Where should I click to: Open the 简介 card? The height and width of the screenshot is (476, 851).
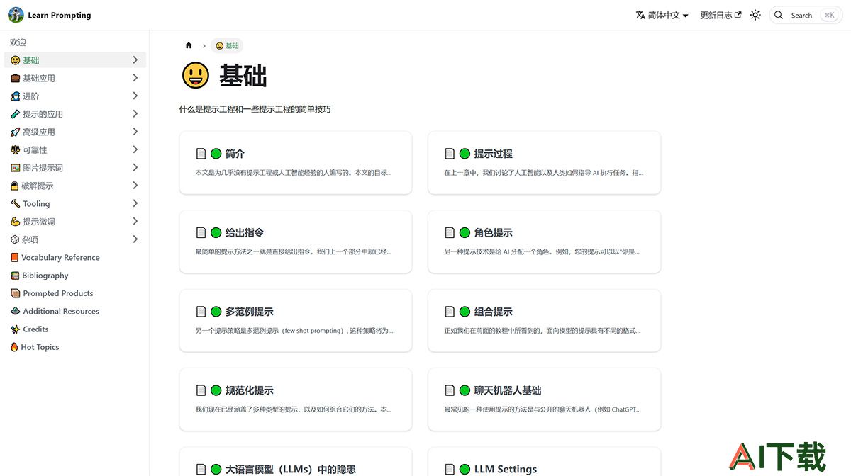[x=296, y=162]
